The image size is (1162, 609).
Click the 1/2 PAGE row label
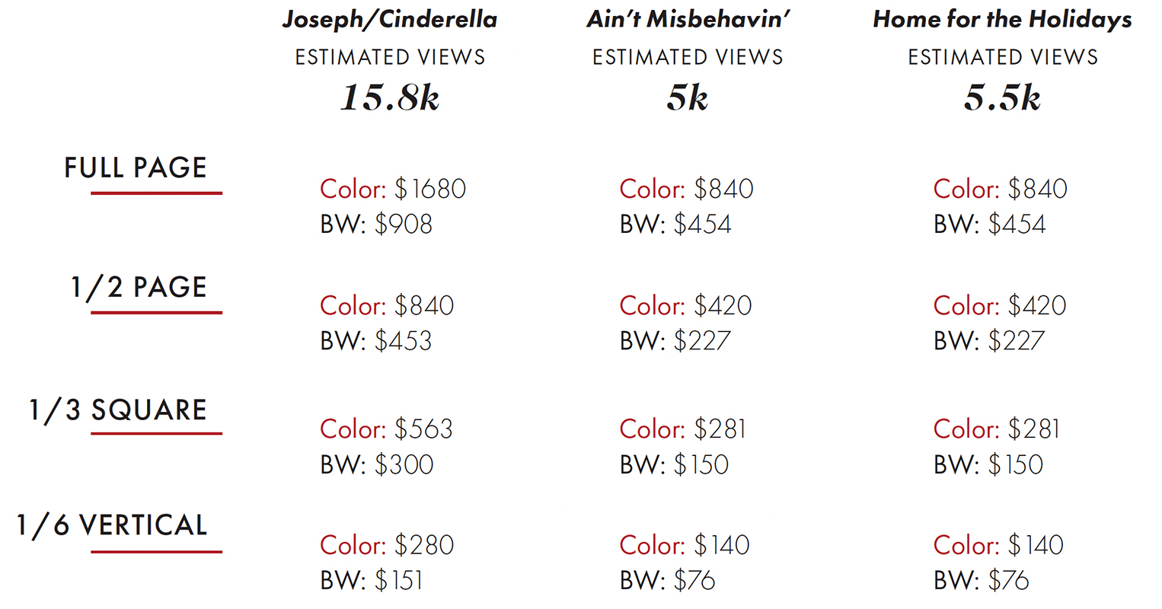139,287
